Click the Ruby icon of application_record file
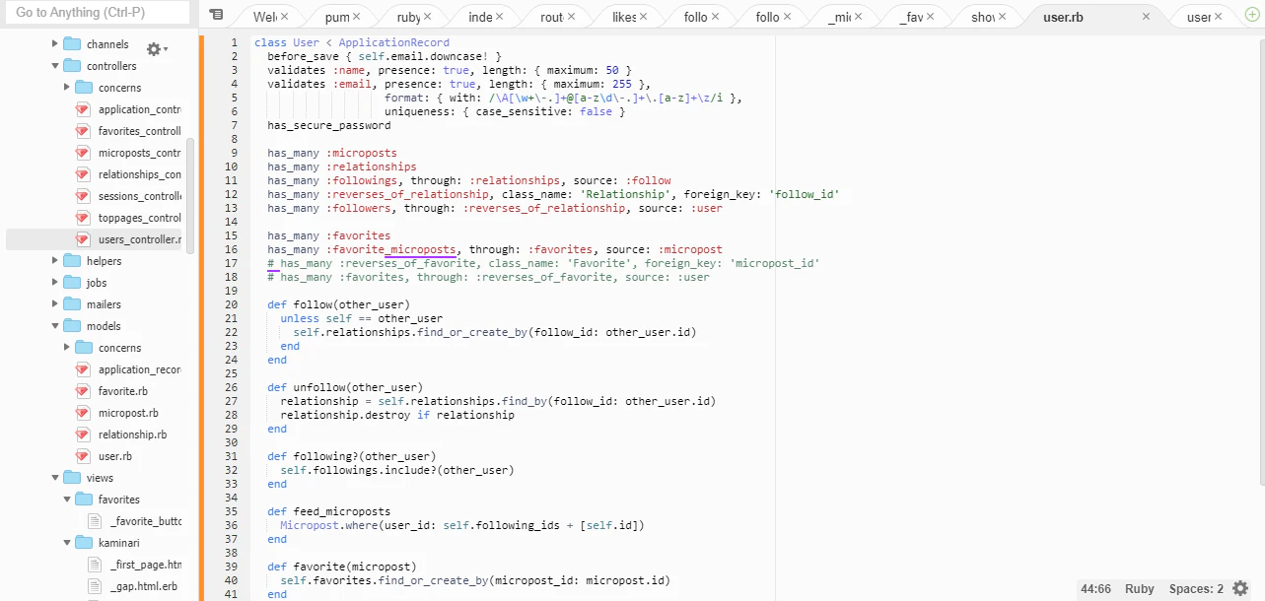 pos(83,369)
